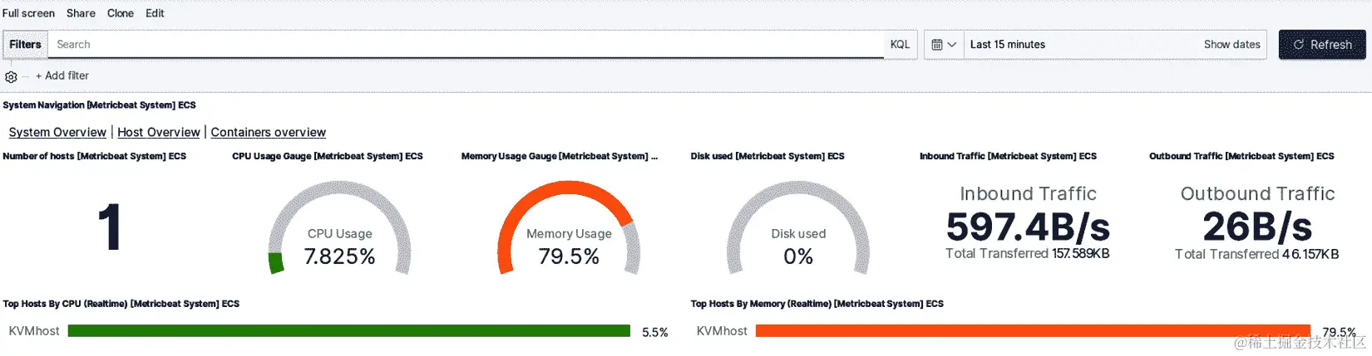Screen dimensions: 1372x356
Task: Click the Refresh button
Action: 1321,45
